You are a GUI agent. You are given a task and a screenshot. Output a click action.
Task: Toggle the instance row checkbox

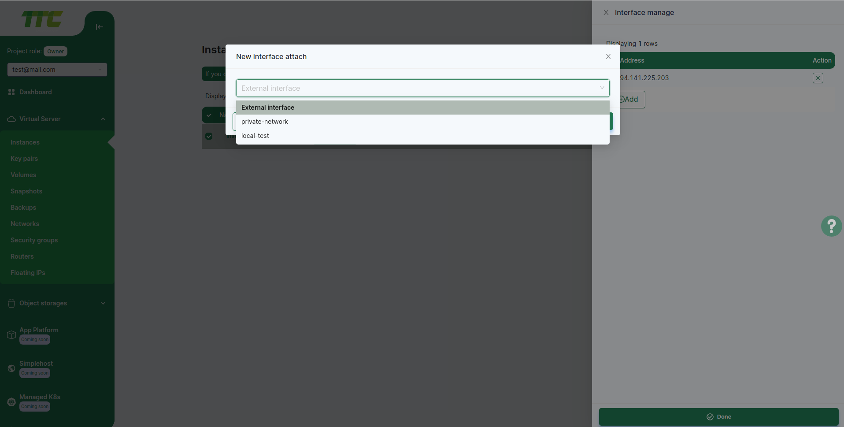pyautogui.click(x=209, y=136)
